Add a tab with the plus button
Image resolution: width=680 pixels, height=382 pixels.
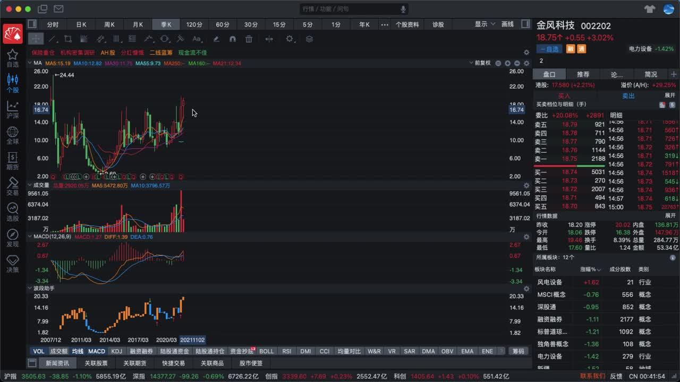(674, 74)
